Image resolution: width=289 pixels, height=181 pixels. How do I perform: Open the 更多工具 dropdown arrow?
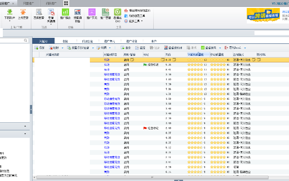coord(142,21)
